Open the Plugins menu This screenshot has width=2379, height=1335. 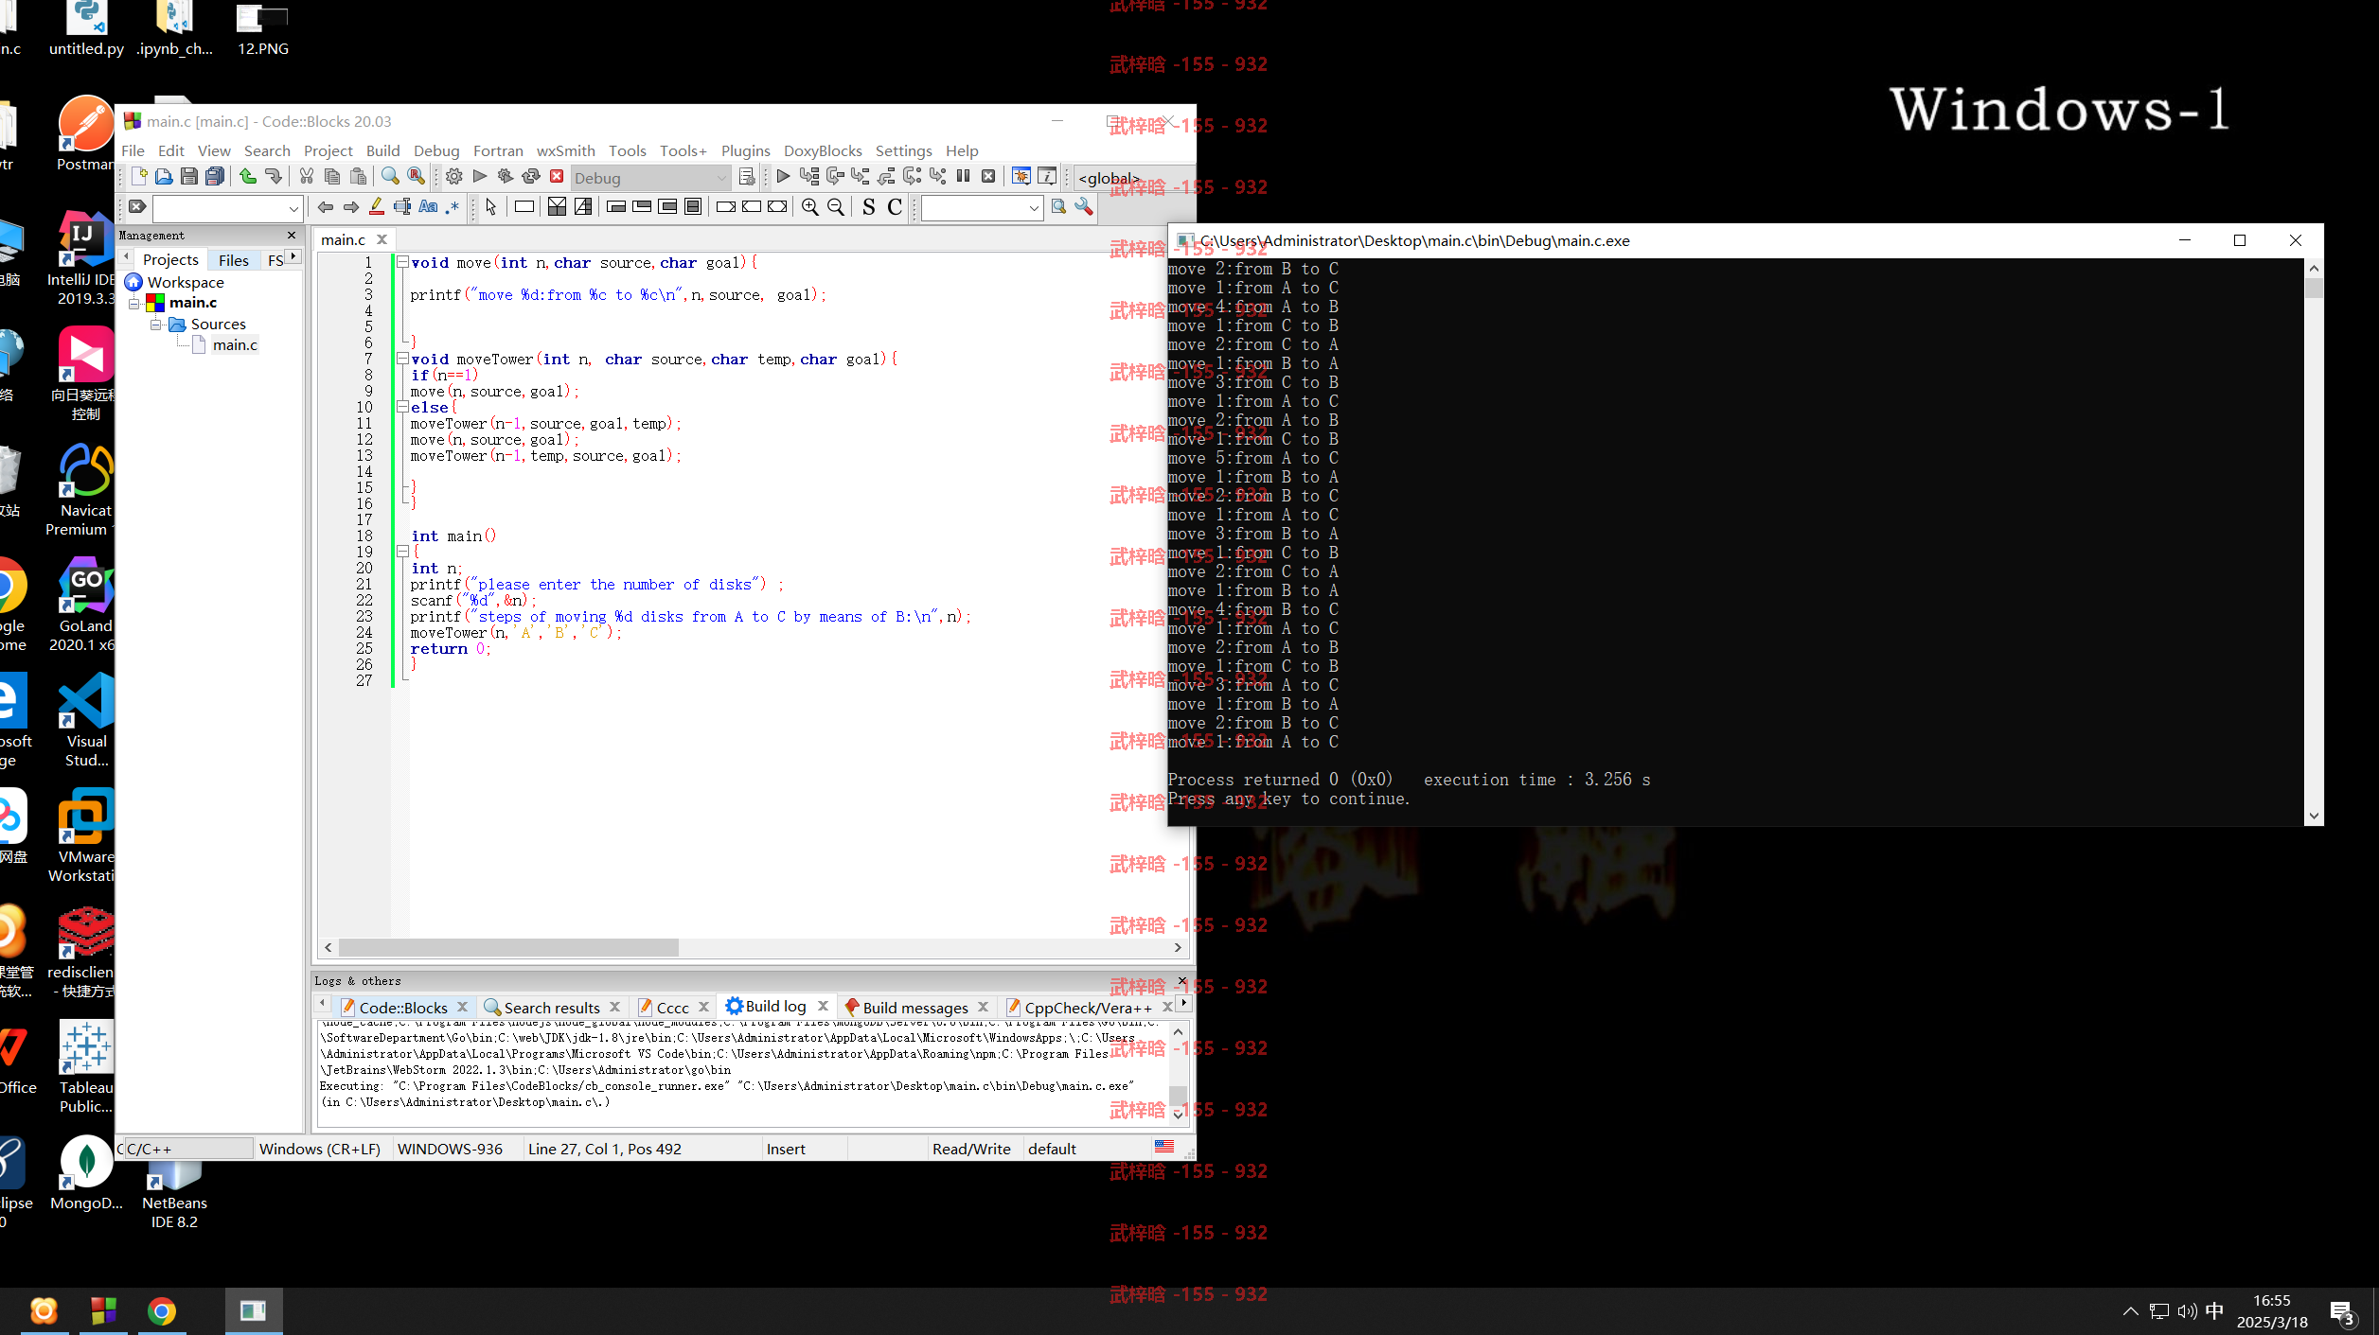coord(745,150)
